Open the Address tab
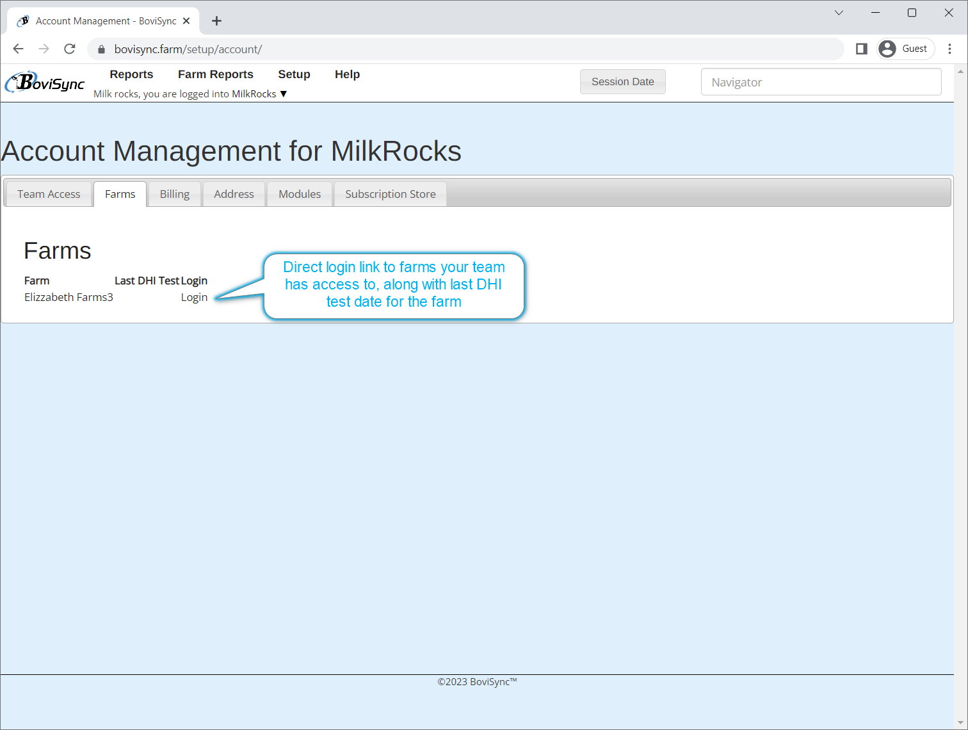Viewport: 968px width, 730px height. [x=234, y=194]
